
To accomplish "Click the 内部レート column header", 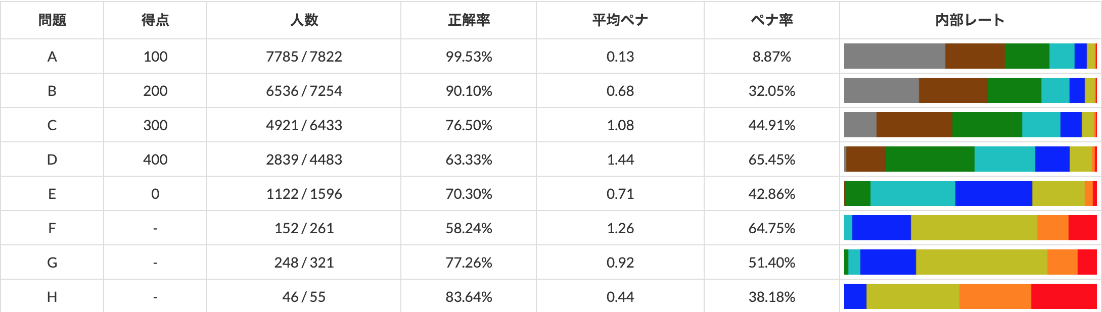I will coord(970,20).
